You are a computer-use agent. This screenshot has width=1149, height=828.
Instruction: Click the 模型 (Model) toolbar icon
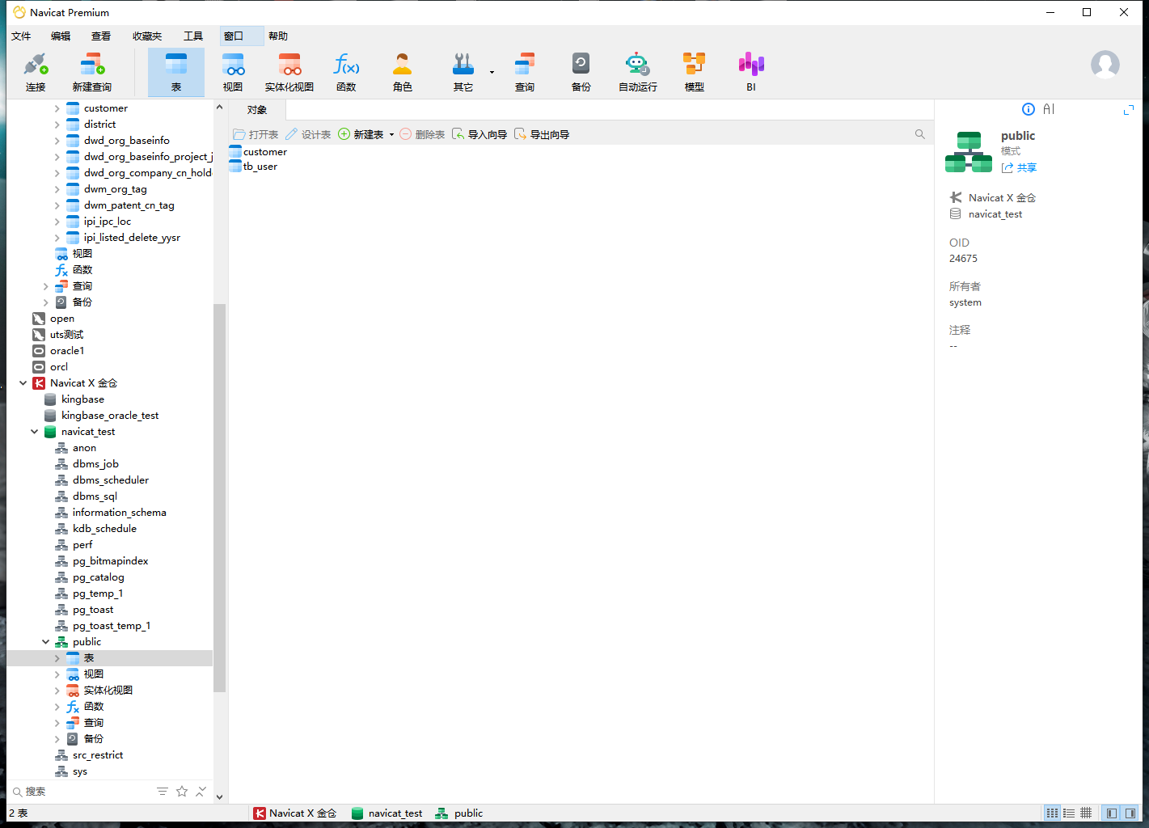(695, 72)
